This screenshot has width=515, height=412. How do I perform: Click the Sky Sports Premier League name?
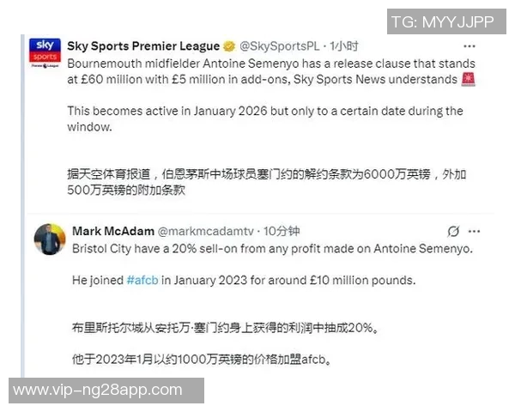click(143, 46)
